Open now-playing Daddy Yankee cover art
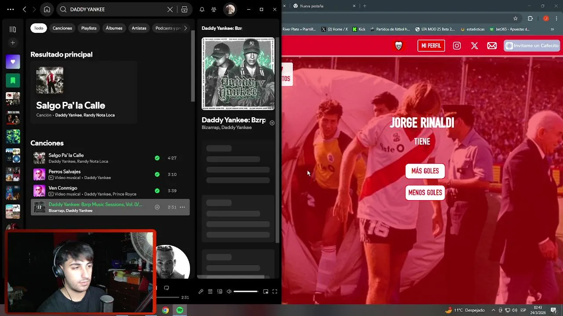 pos(238,74)
